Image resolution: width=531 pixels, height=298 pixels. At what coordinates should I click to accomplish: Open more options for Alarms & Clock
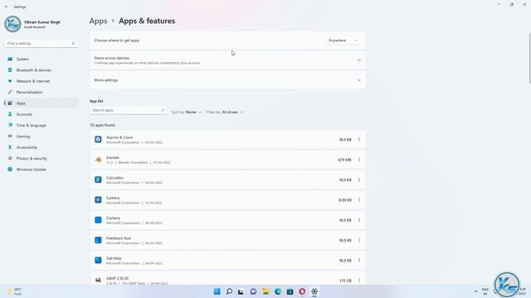click(x=359, y=139)
